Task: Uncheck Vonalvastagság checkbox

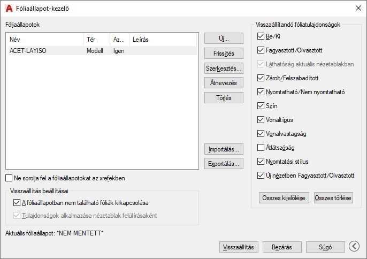Action: coord(261,134)
